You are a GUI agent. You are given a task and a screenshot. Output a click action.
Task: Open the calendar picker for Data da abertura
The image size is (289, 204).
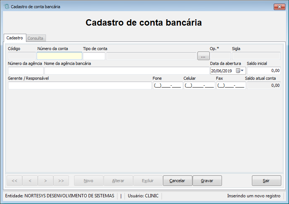pyautogui.click(x=238, y=70)
